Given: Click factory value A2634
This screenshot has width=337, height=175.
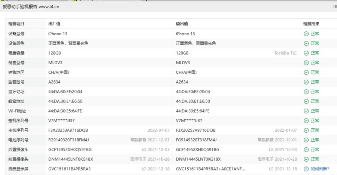Looking at the screenshot, I should 54,82.
